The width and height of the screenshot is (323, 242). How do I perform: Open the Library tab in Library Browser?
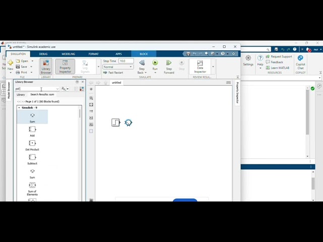tap(21, 94)
